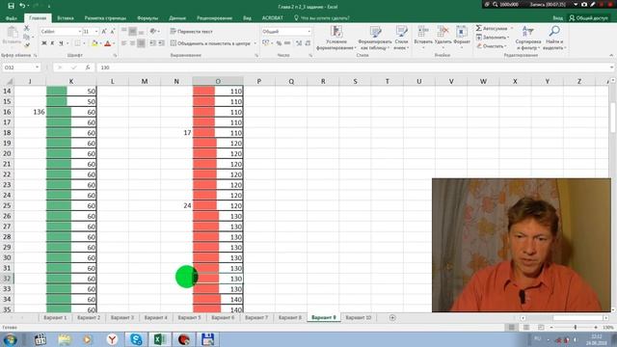Viewport: 617px width, 347px height.
Task: Decrease decimal places
Action: click(308, 43)
